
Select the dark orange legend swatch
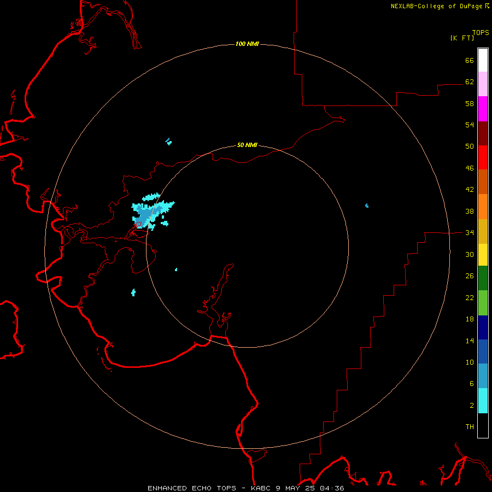[483, 181]
